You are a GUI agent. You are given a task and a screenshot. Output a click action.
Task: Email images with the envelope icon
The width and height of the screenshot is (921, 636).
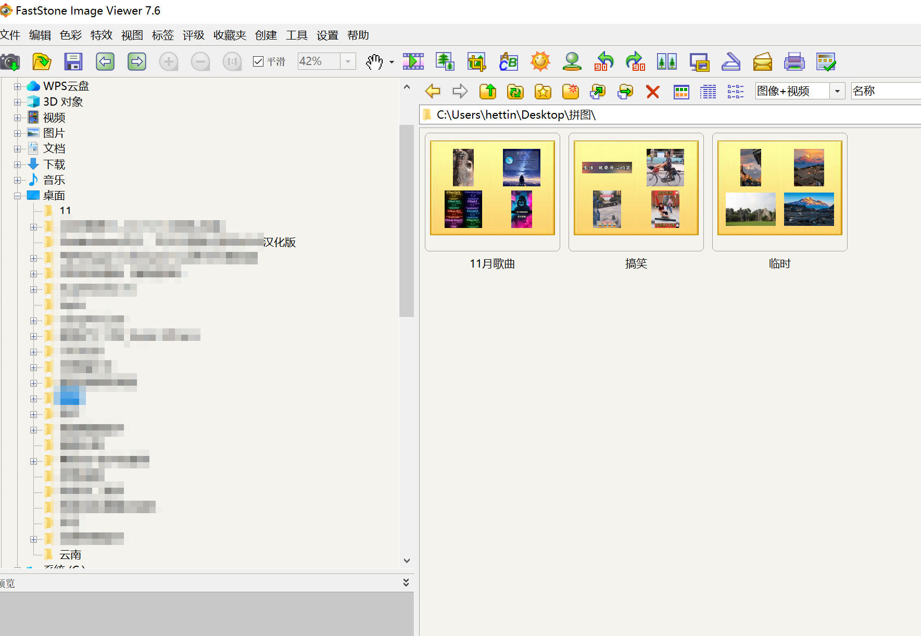point(763,62)
